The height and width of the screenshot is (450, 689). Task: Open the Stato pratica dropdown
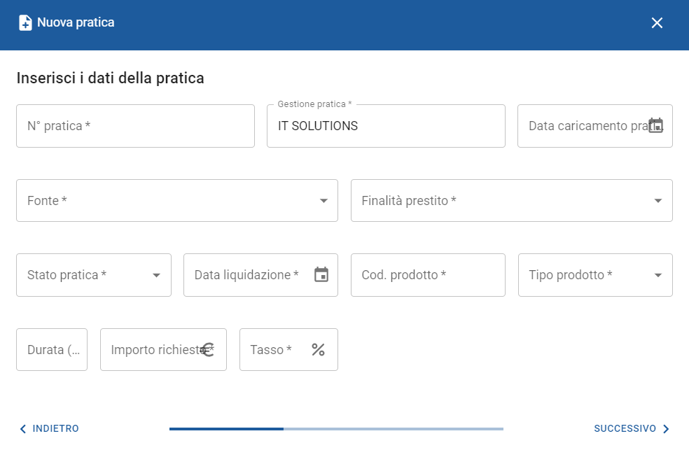(156, 276)
